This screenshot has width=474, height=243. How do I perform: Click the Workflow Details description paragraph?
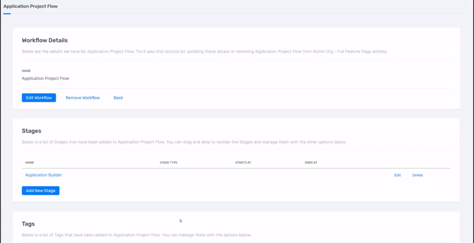[205, 52]
